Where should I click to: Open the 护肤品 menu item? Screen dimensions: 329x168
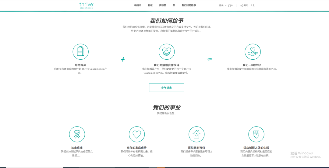pyautogui.click(x=163, y=5)
